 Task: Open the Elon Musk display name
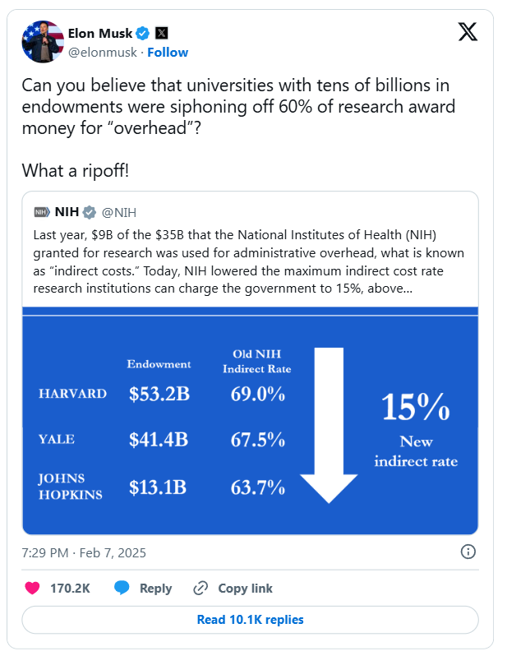click(x=100, y=33)
